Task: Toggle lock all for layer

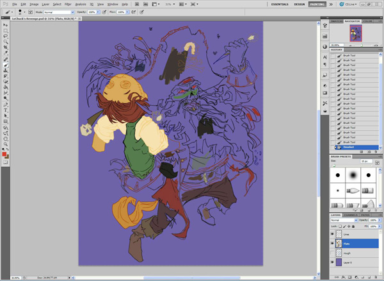Action: [353, 226]
